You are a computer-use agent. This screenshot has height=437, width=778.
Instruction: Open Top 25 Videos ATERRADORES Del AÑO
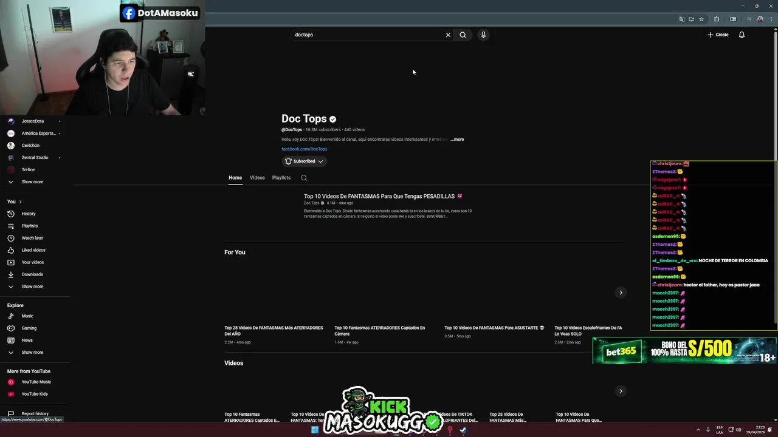(x=274, y=331)
